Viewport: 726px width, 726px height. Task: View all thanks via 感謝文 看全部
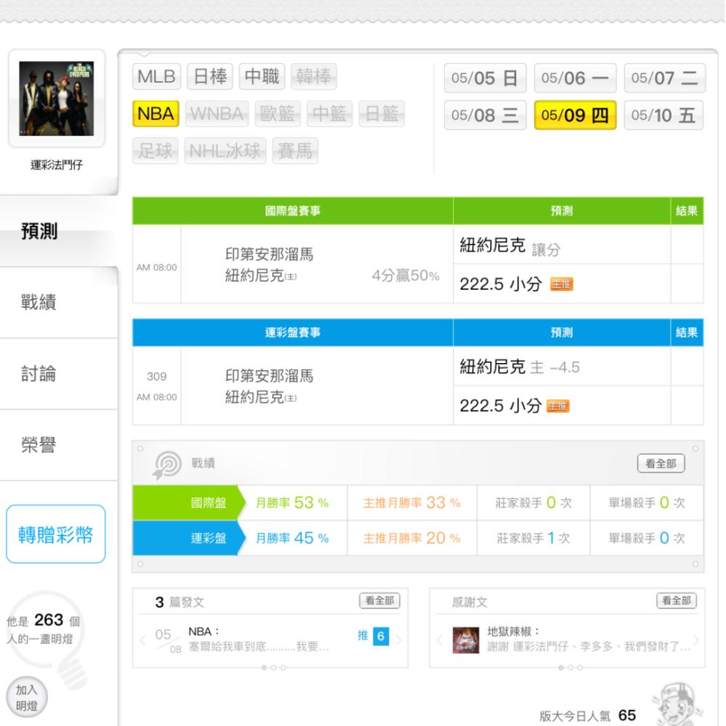pyautogui.click(x=676, y=600)
